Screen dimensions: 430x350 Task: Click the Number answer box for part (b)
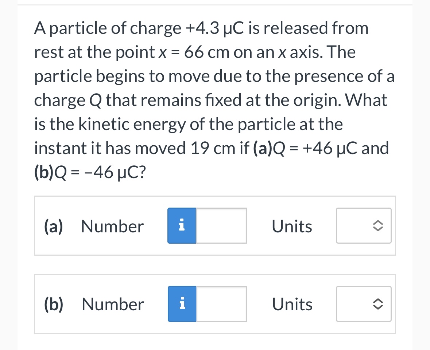click(222, 304)
